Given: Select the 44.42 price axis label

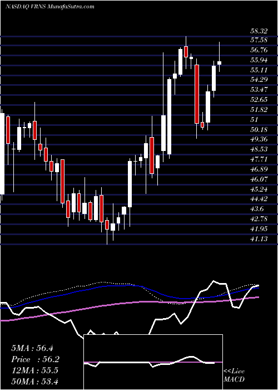Looking at the screenshot, I should [259, 199].
